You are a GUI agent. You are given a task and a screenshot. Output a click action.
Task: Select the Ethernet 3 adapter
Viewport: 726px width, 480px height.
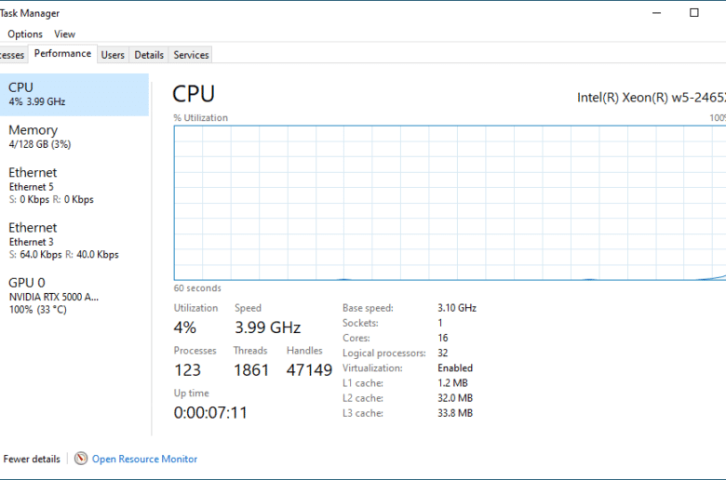pyautogui.click(x=74, y=241)
